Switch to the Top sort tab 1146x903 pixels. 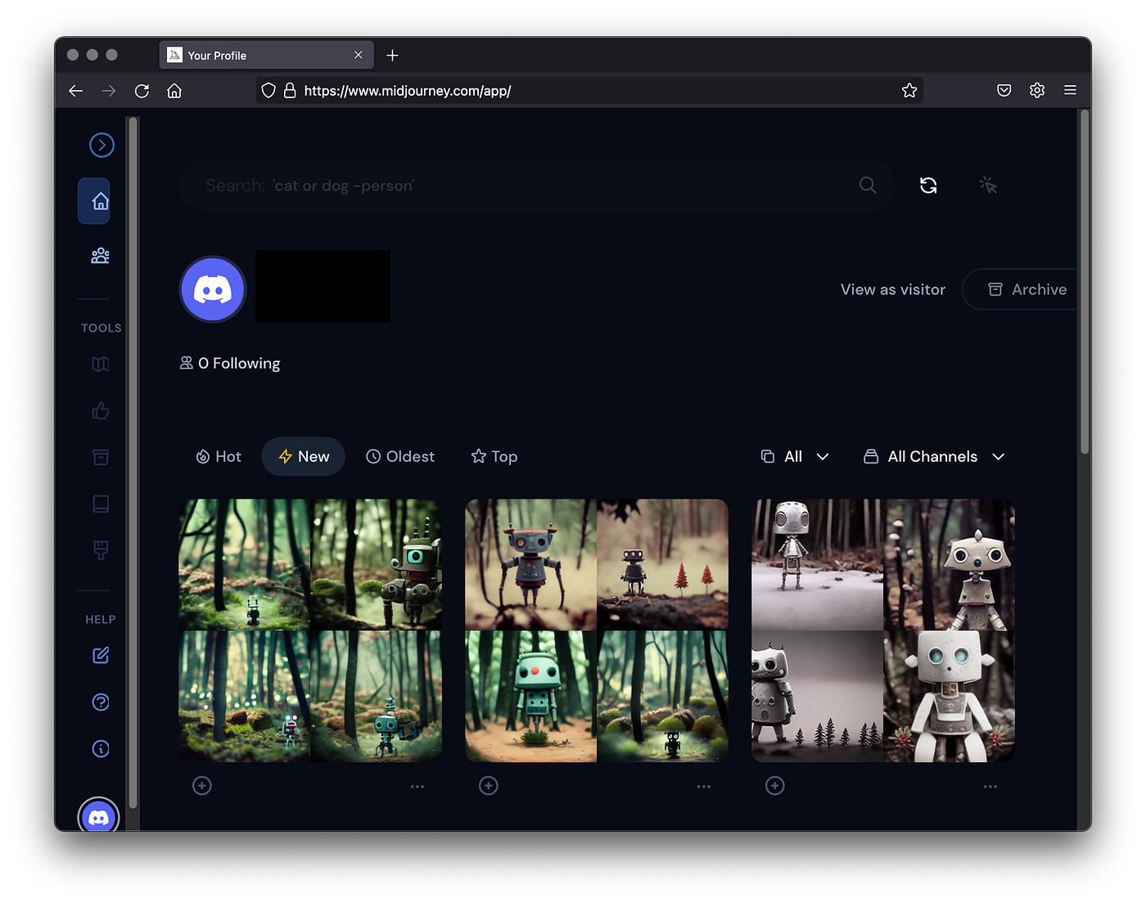click(494, 457)
